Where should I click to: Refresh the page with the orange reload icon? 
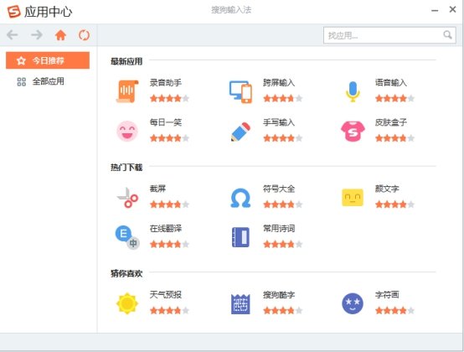(84, 35)
